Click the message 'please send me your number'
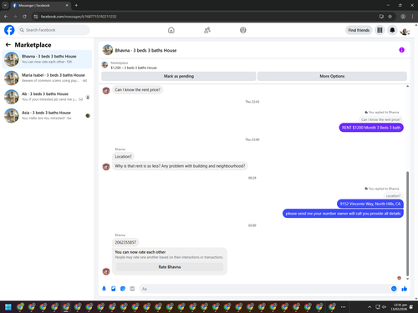The image size is (418, 313). [343, 214]
